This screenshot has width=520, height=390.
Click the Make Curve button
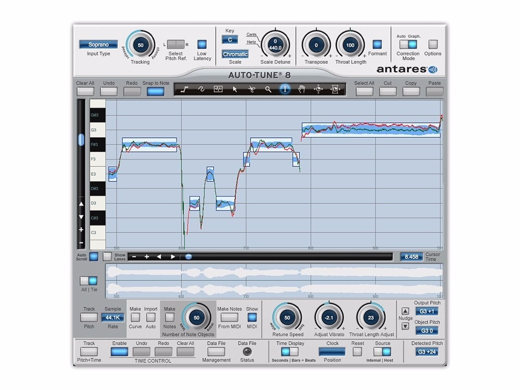(x=135, y=318)
